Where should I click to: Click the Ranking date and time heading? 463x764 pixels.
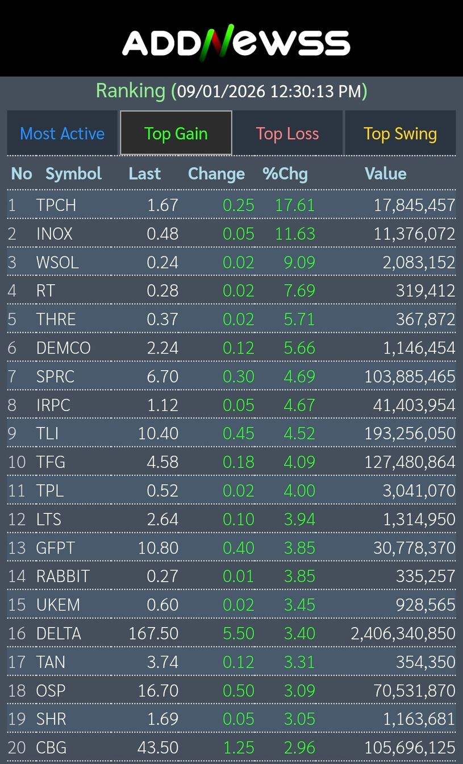[x=231, y=91]
